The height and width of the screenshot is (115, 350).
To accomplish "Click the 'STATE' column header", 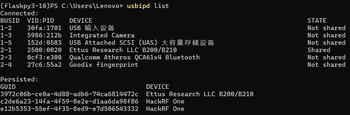I will (317, 20).
